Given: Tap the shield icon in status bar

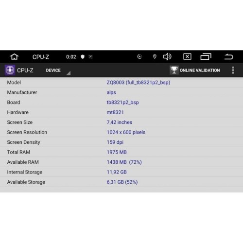Looking at the screenshot, I should (x=83, y=57).
